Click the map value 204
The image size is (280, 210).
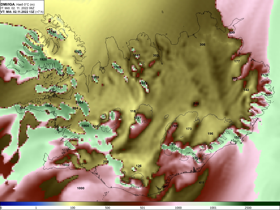(x=75, y=108)
